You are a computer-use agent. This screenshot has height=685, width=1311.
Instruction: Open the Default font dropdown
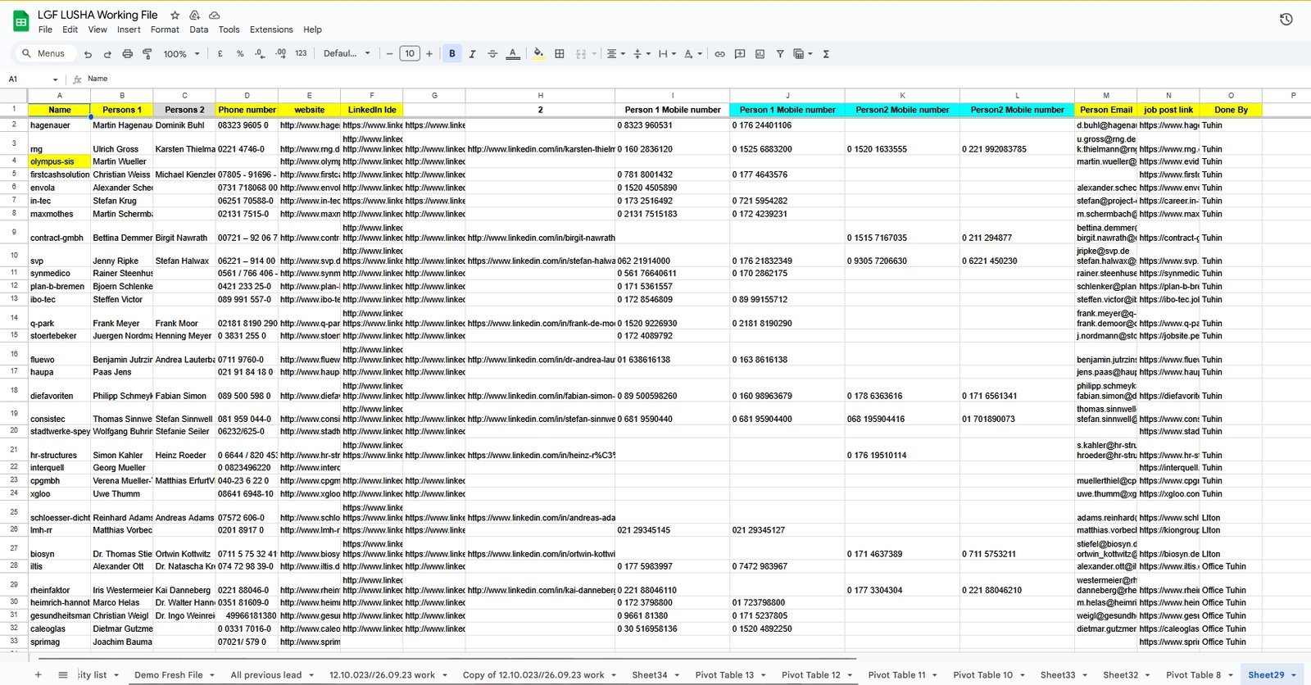(347, 54)
